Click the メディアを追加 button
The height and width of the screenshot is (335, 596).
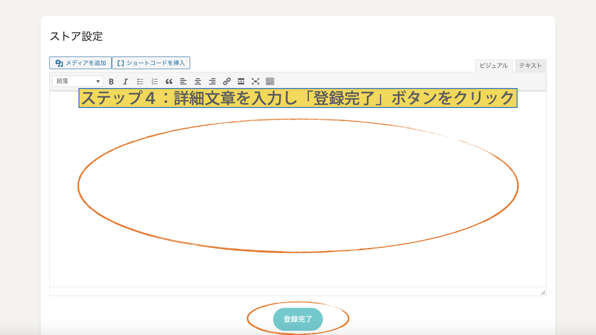pyautogui.click(x=81, y=63)
